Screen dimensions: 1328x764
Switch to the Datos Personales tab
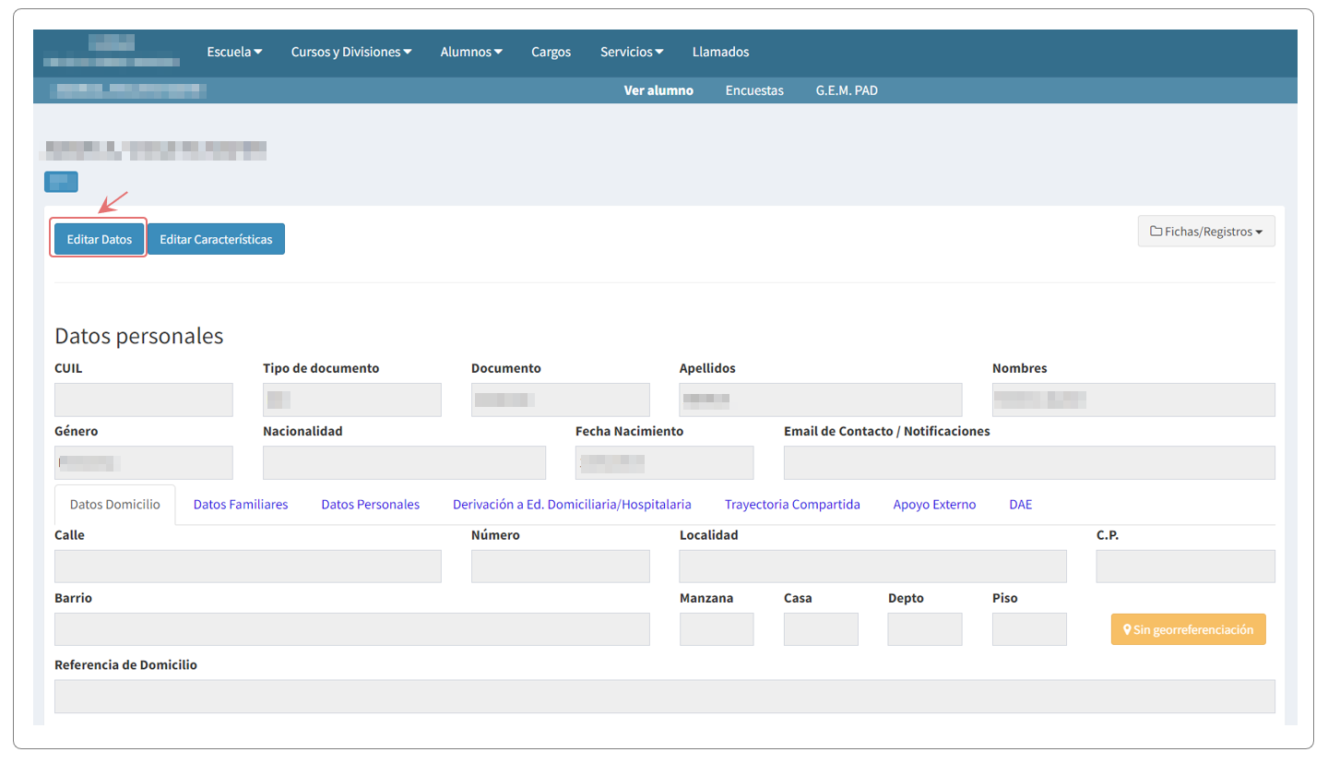point(370,505)
